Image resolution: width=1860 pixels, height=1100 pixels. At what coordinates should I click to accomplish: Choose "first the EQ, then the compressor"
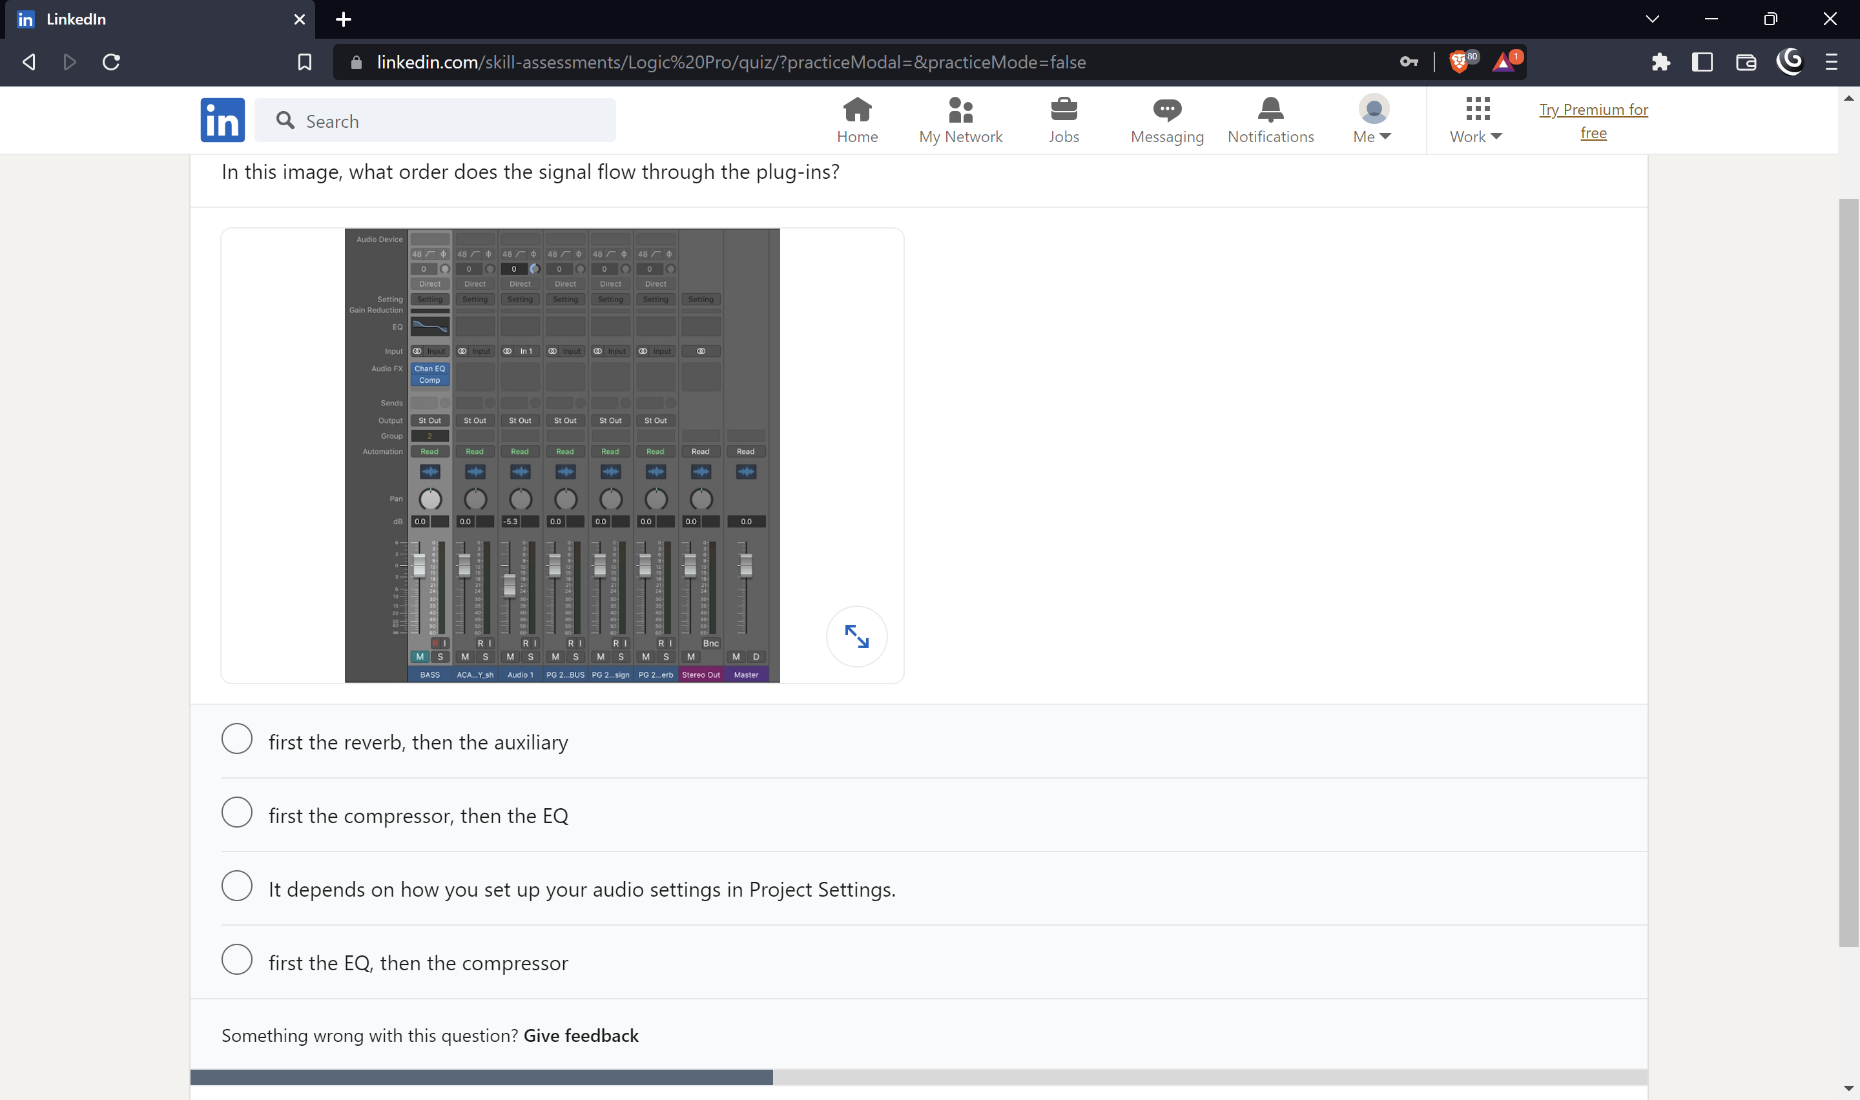pos(237,959)
